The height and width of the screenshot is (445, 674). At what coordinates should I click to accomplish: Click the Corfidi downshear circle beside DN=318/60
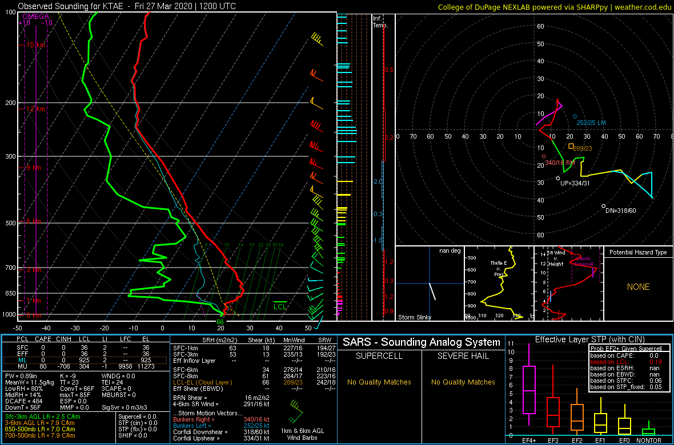[604, 206]
